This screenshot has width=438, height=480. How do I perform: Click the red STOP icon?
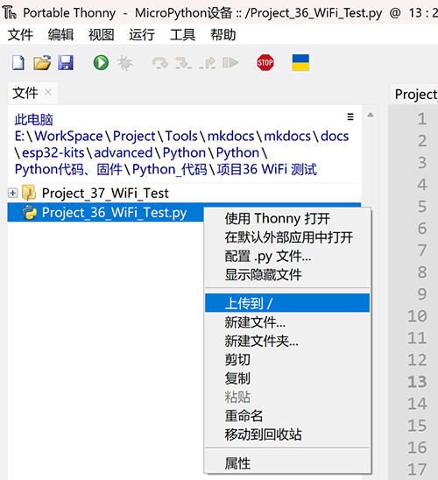click(265, 63)
